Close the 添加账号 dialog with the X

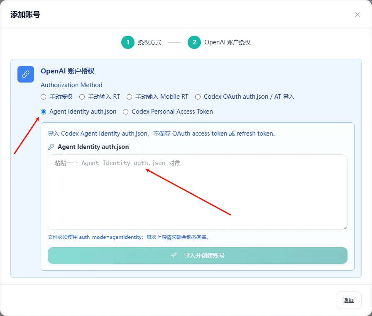357,15
